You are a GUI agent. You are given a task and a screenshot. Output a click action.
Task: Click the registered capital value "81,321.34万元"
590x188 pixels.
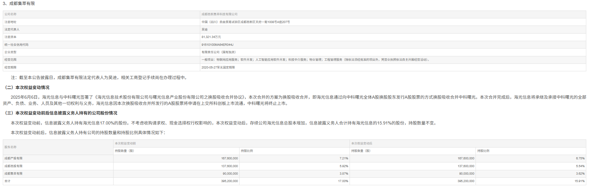[211, 37]
